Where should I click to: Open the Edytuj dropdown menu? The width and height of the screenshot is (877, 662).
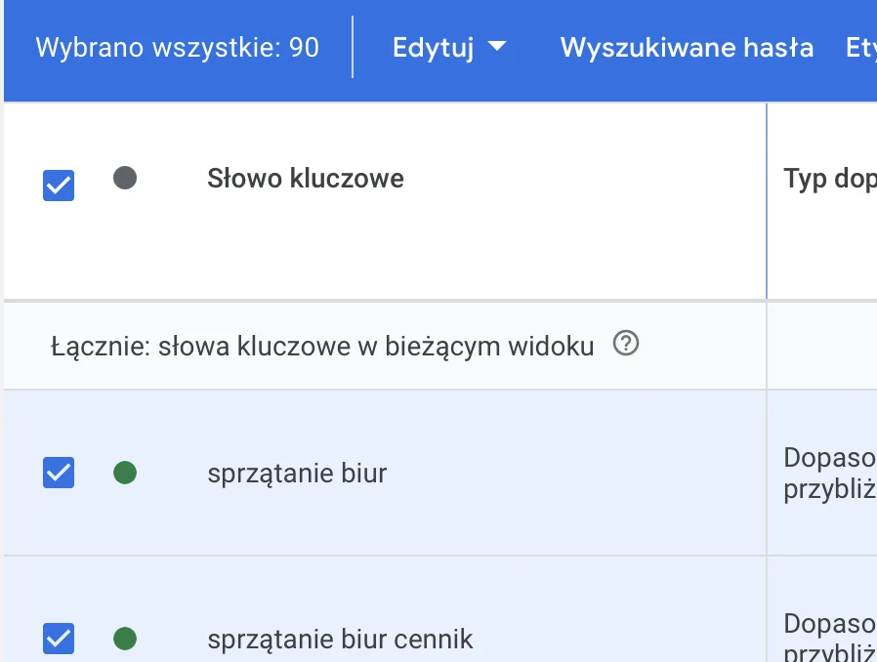(448, 48)
